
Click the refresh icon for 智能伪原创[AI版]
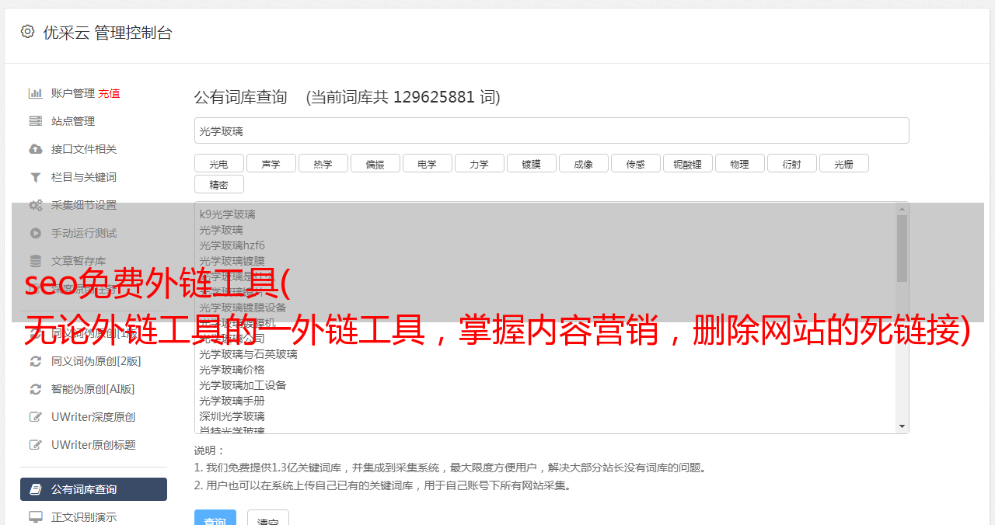[x=36, y=389]
